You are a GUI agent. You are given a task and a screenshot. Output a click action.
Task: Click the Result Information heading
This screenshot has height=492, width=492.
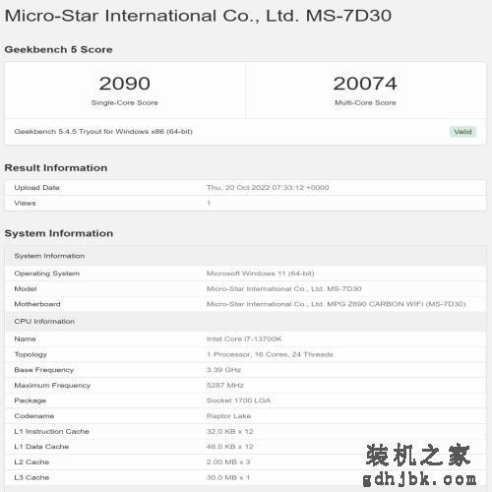56,167
